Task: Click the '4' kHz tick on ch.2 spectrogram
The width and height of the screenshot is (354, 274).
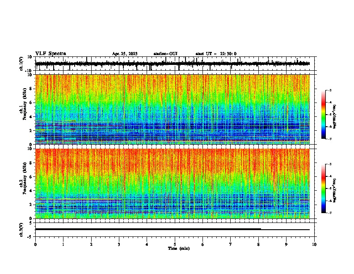Action: point(31,191)
